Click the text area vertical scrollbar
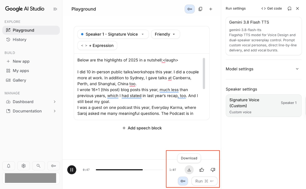306x189 pixels. [x=204, y=74]
